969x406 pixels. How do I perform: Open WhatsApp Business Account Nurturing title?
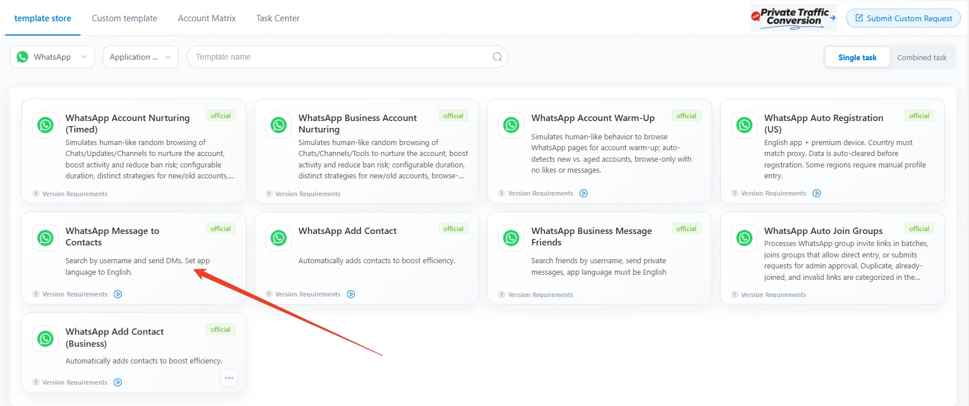point(357,123)
